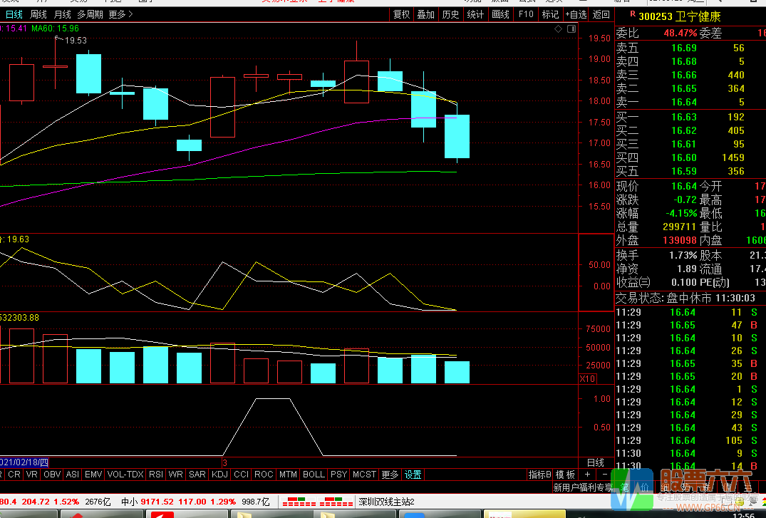Toggle 叠加 overlay comparison

(x=425, y=14)
